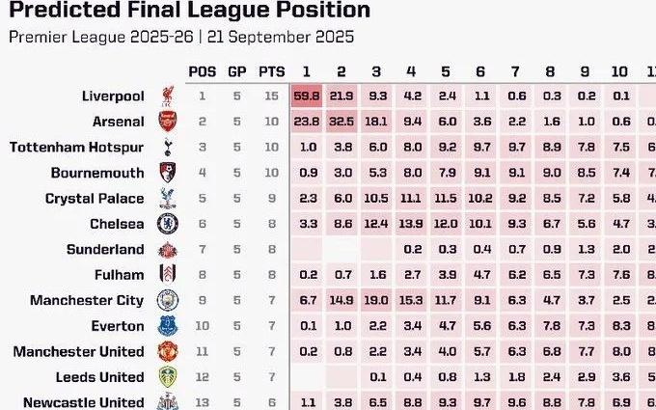Click the PTS column header
656x410 pixels.
271,71
